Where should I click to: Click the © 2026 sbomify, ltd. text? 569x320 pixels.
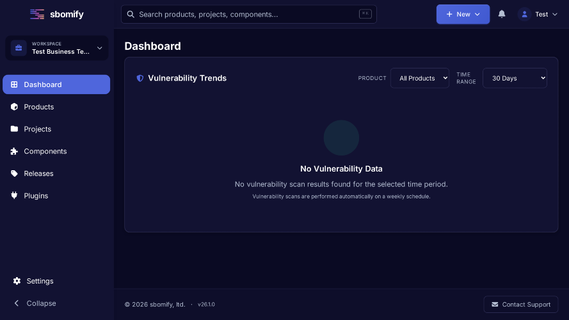[155, 305]
